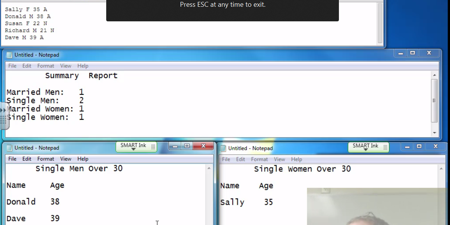Click the webcam video thumbnail
450x225 pixels.
pos(378,206)
